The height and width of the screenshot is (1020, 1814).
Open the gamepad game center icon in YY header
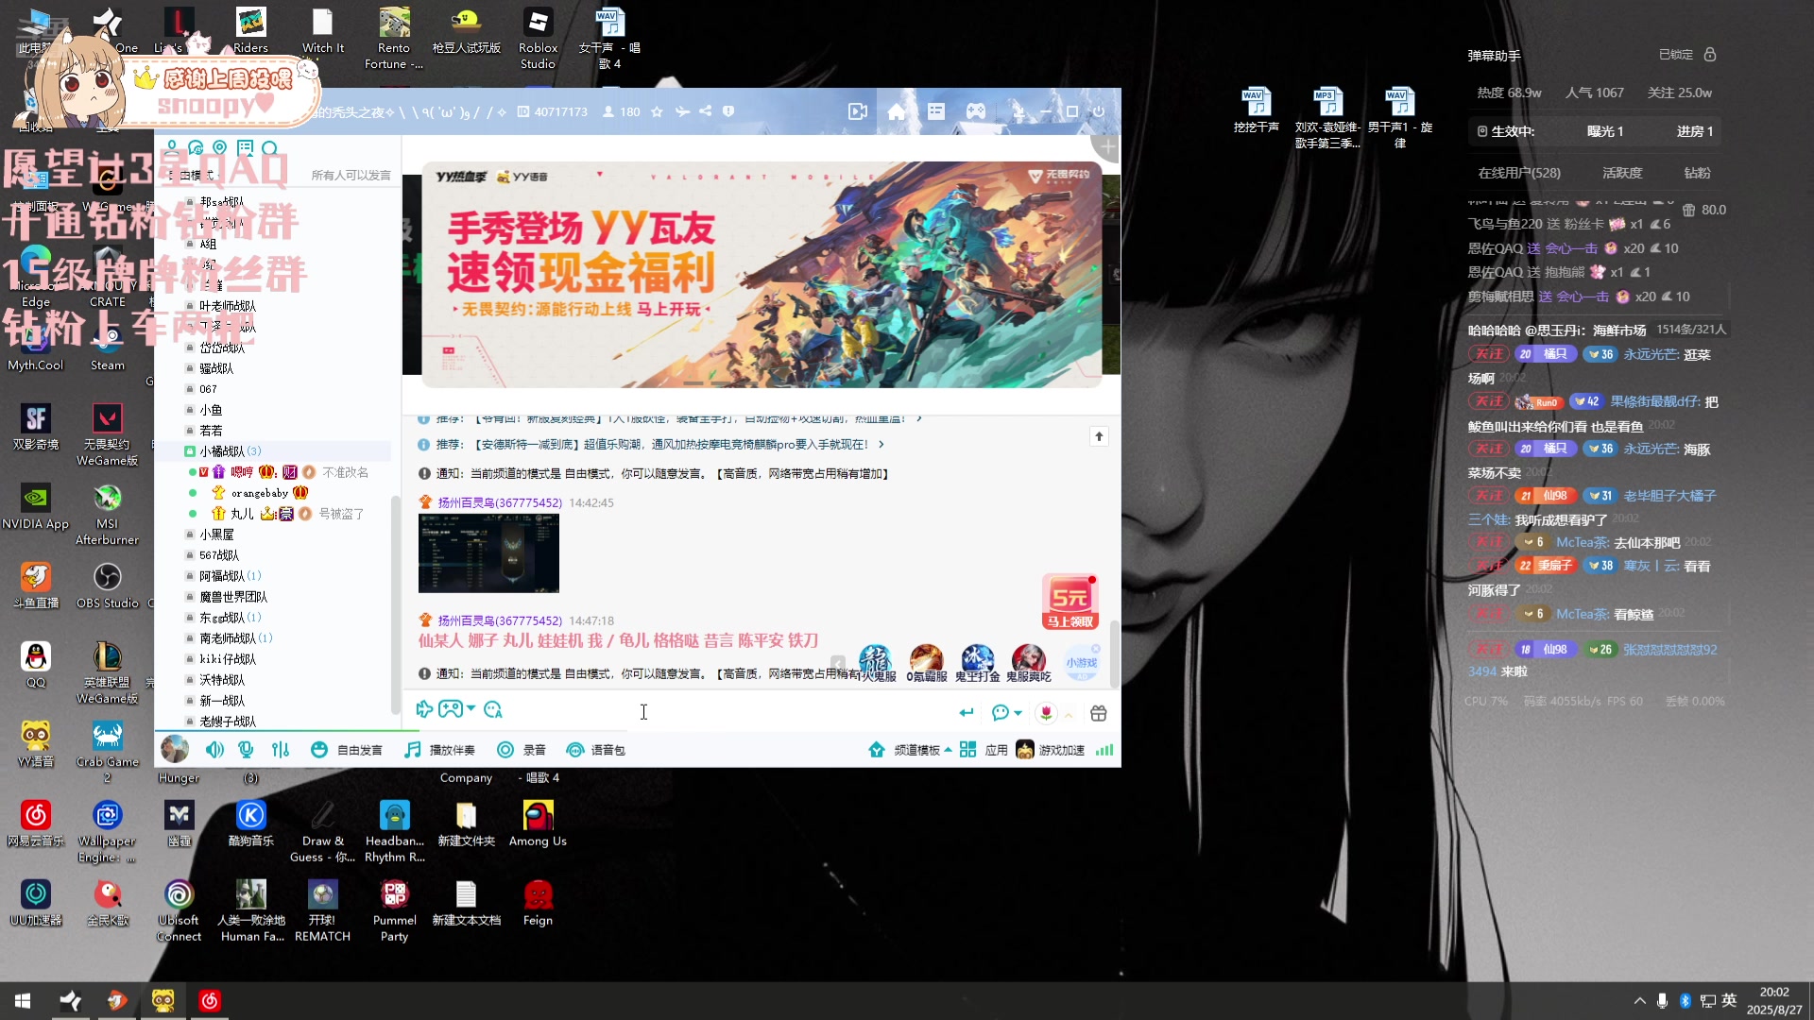(976, 111)
